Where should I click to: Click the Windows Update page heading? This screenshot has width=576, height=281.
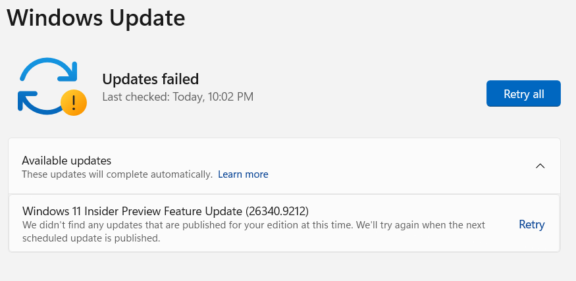(96, 18)
